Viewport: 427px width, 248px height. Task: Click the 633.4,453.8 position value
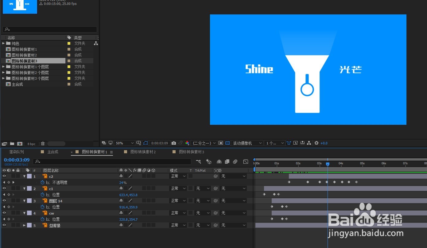(x=128, y=195)
